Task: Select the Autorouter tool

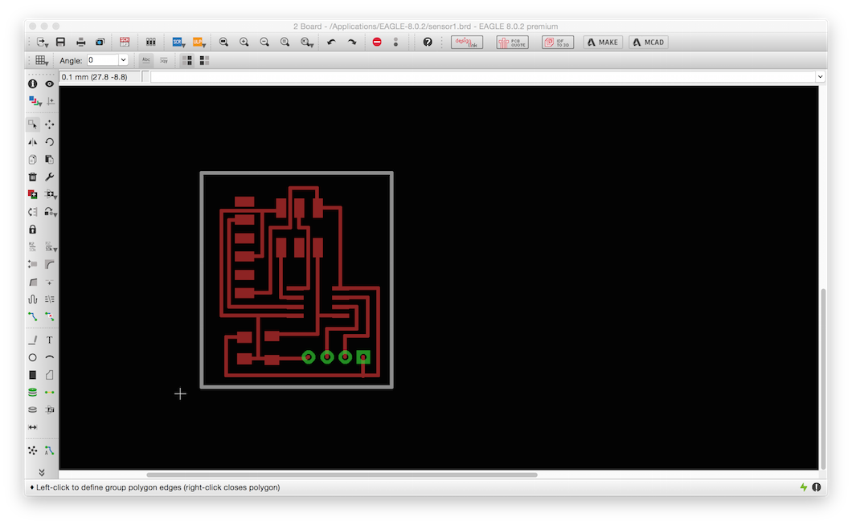Action: click(50, 450)
